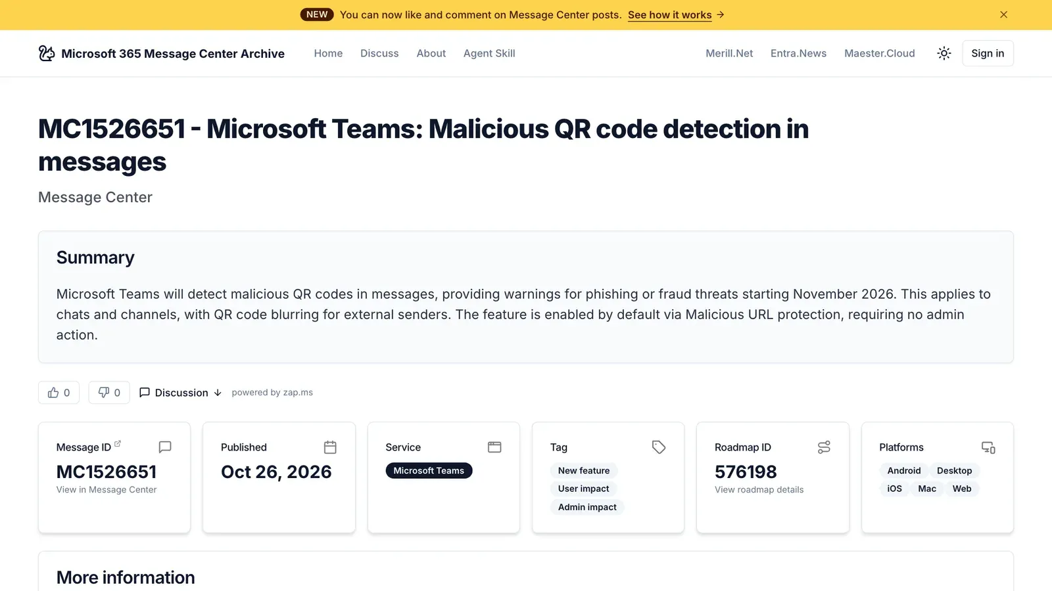Screen dimensions: 1052x591
Task: Expand the Discussion section
Action: [181, 393]
